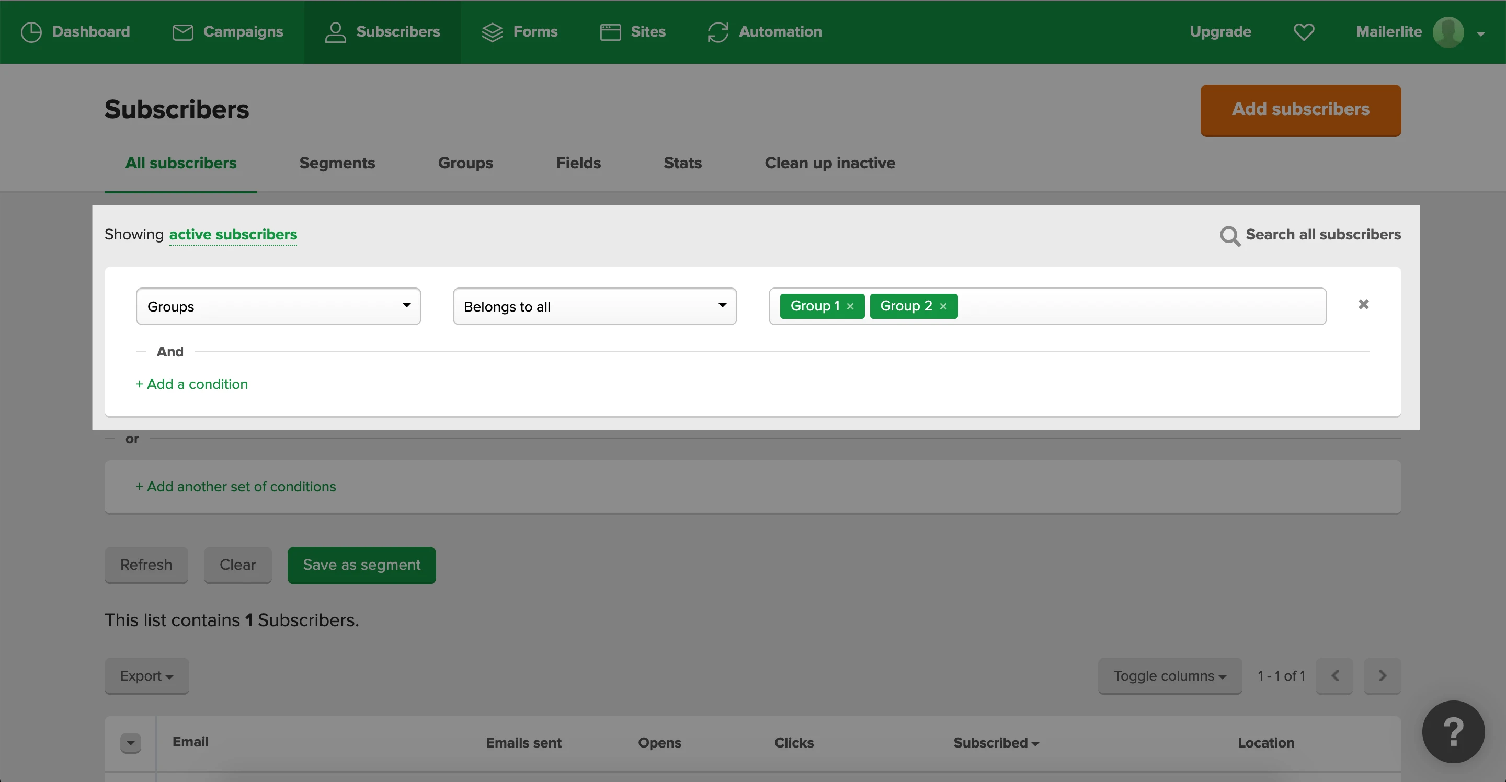Click the search magnifier icon
Screen dimensions: 1506x782
tap(1229, 236)
